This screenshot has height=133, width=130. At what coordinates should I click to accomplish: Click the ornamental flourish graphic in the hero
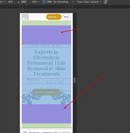click(x=46, y=98)
